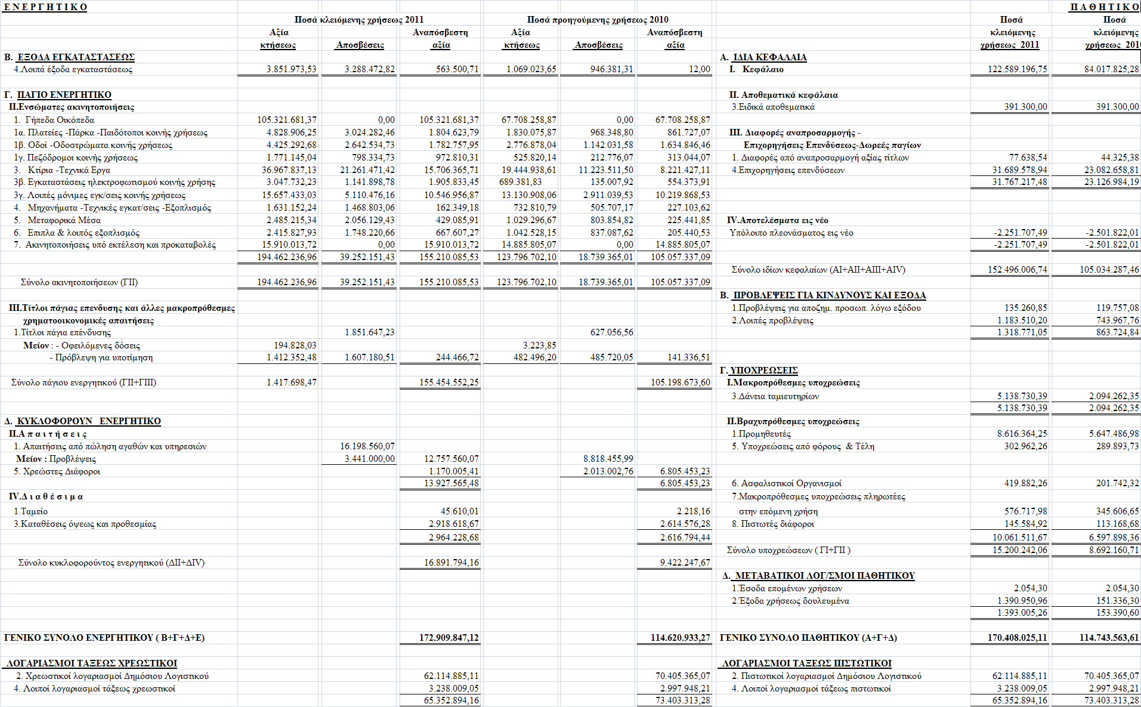Click the 1.390.950,96 accrued expenses cell

[x=1022, y=601]
